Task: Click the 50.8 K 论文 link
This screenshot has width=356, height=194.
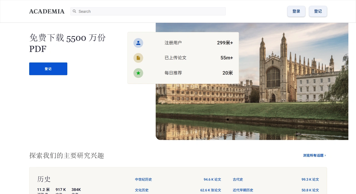Action: click(310, 190)
